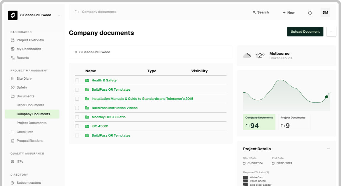Click folder icon in Company Documents card
The height and width of the screenshot is (186, 341).
[247, 126]
